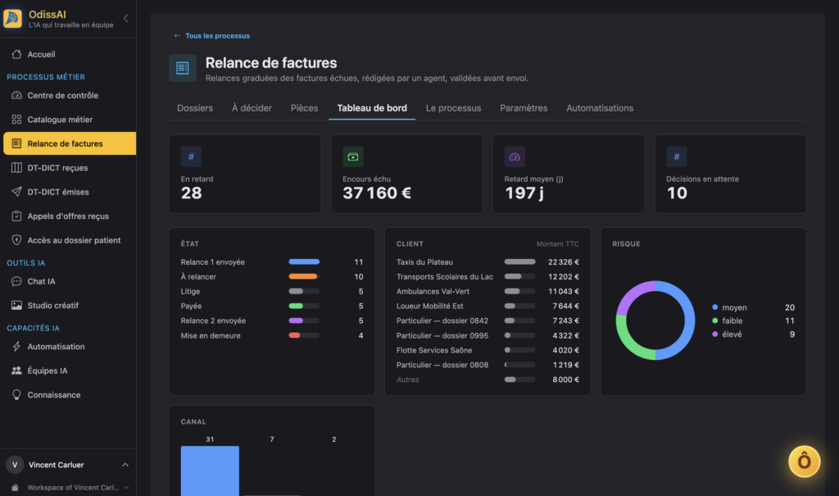Viewport: 839px width, 496px height.
Task: Open the Paramètres tab
Action: coord(524,108)
